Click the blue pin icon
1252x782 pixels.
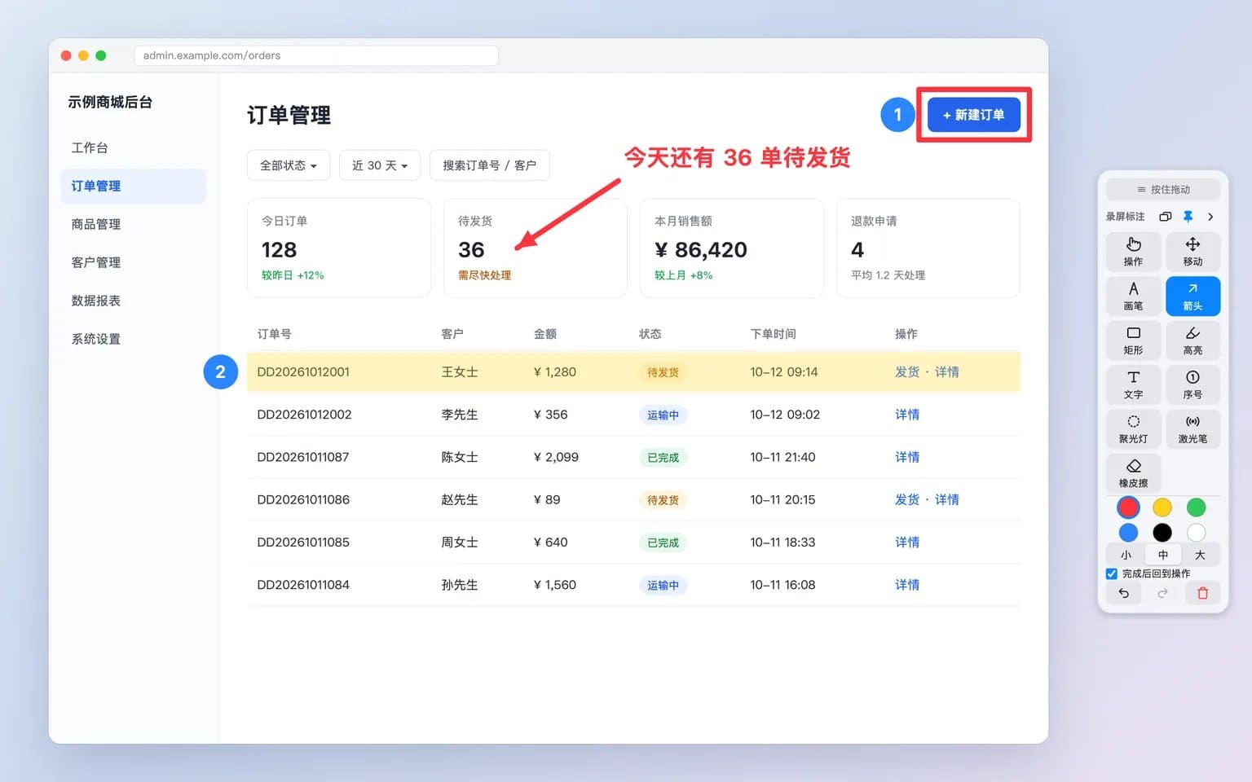(1188, 217)
